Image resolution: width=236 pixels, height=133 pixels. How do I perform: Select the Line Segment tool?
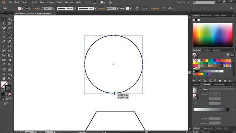pos(9,33)
